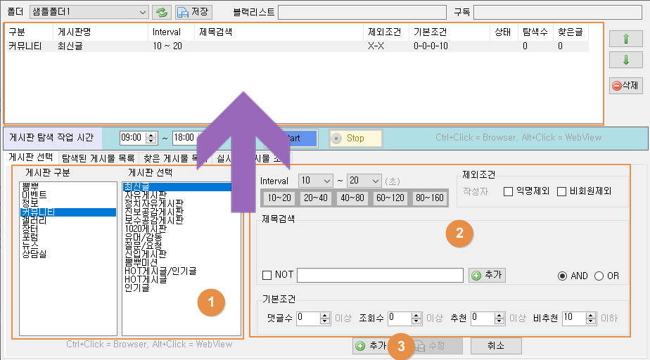Click the 18:00 end time field
Screen dimensions: 650x360
184,138
